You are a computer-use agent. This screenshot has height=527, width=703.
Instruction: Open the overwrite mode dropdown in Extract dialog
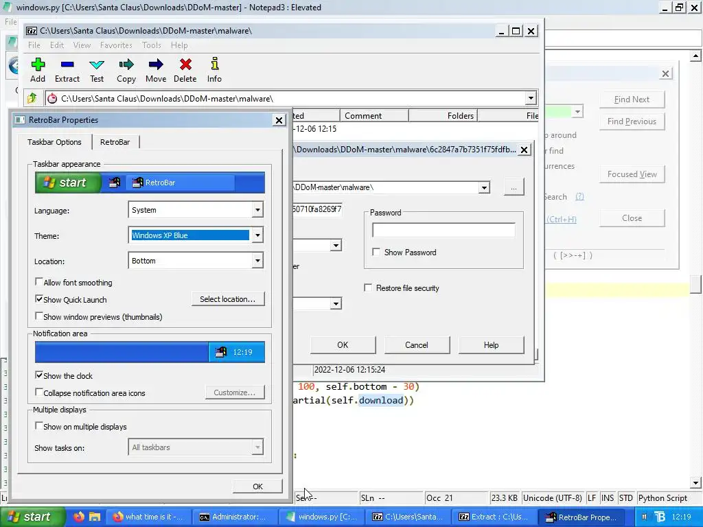336,303
